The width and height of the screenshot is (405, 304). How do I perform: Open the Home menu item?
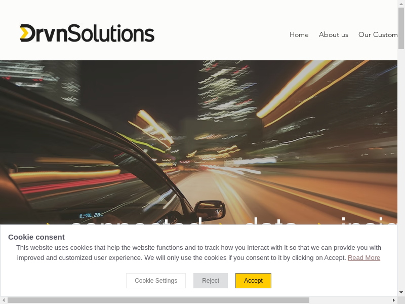pyautogui.click(x=299, y=34)
